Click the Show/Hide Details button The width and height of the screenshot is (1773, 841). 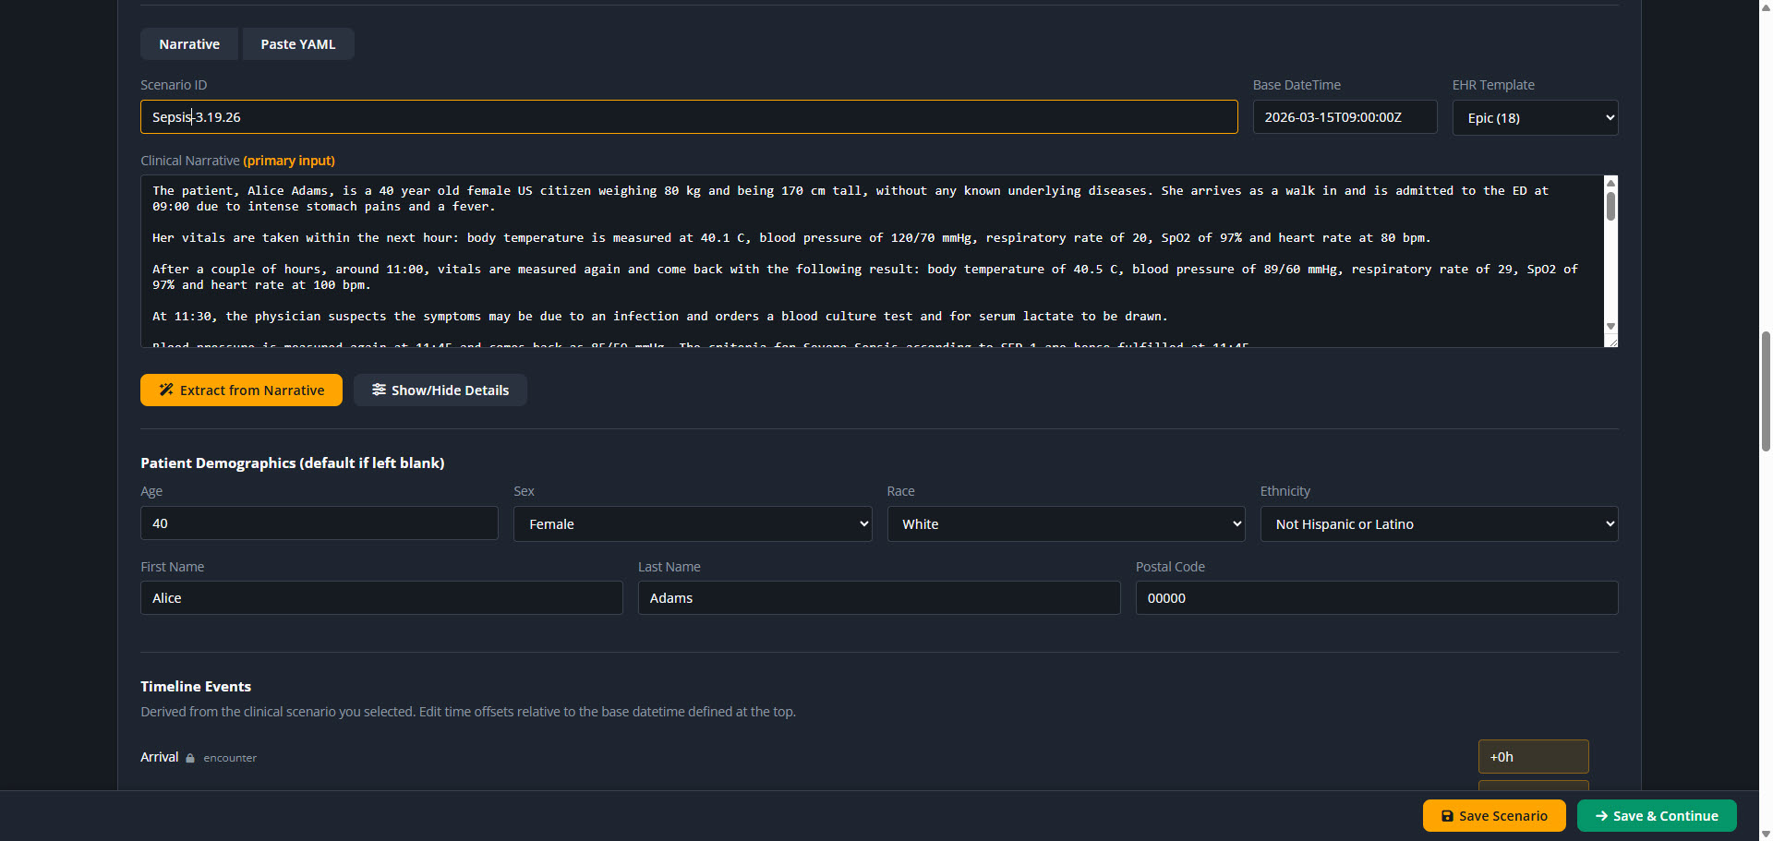440,390
